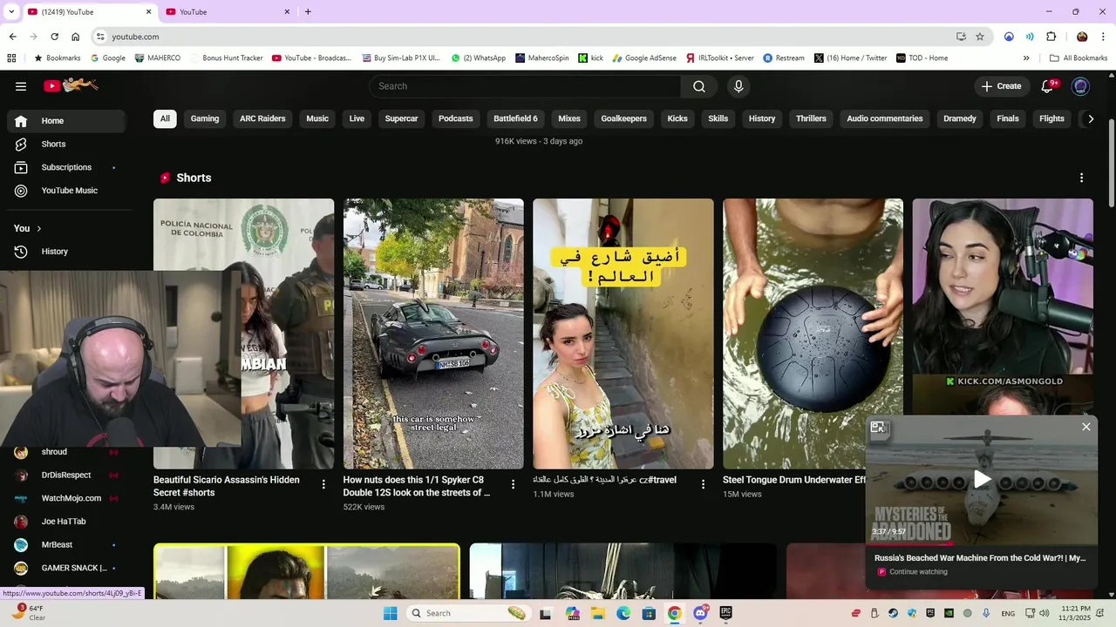Click Continue watching in miniplayer

[918, 572]
